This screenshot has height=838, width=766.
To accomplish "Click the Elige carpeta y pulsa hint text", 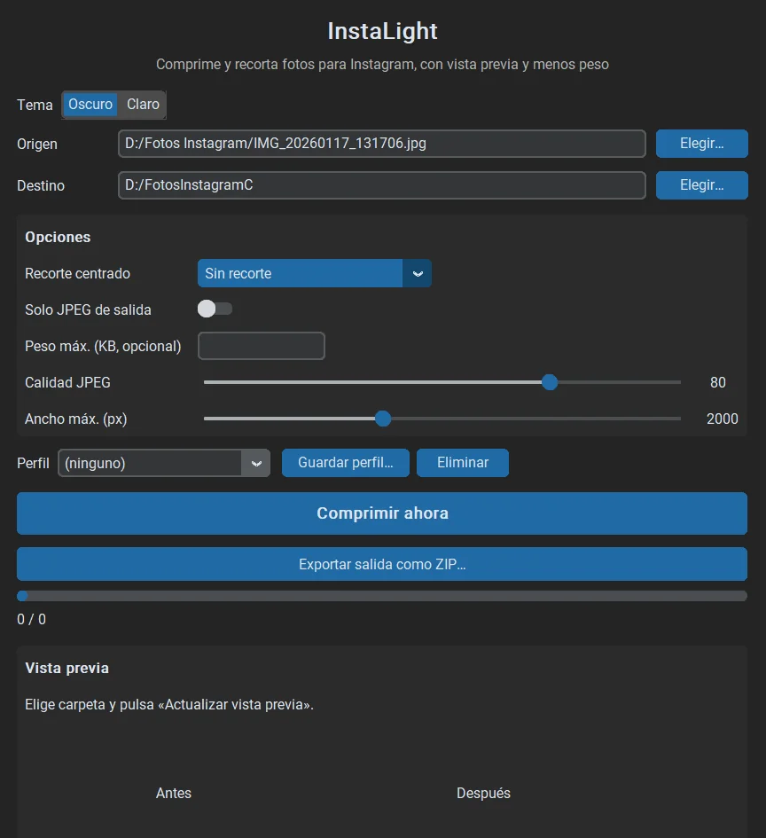I will [x=169, y=704].
